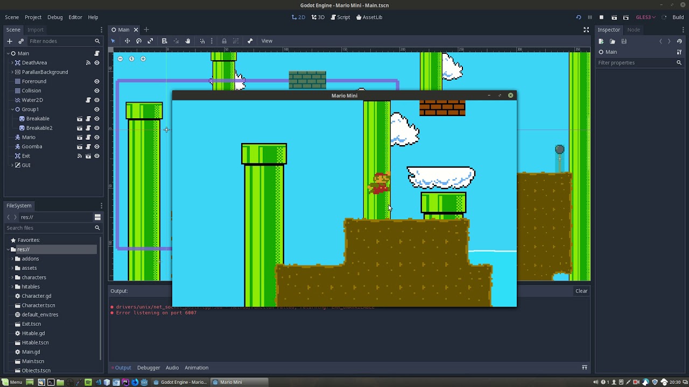Hide the DeathArea node with eye icon
Viewport: 689px width, 387px height.
click(97, 63)
